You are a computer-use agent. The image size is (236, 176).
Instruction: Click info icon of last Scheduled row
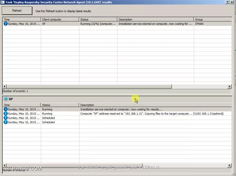pyautogui.click(x=6, y=122)
